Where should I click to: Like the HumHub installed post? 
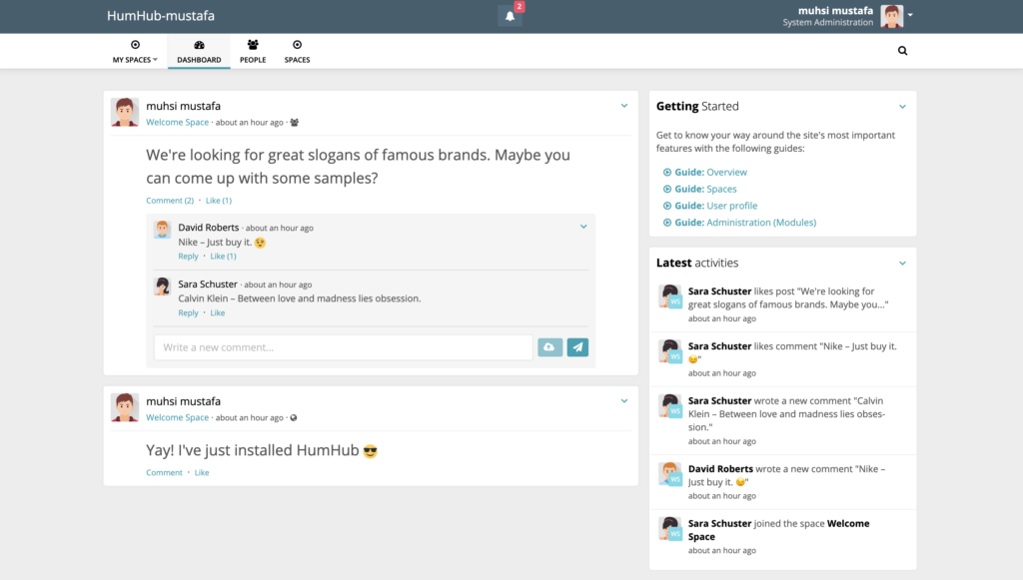(x=202, y=472)
